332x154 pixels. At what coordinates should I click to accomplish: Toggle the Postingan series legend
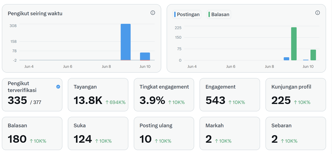[x=186, y=14]
